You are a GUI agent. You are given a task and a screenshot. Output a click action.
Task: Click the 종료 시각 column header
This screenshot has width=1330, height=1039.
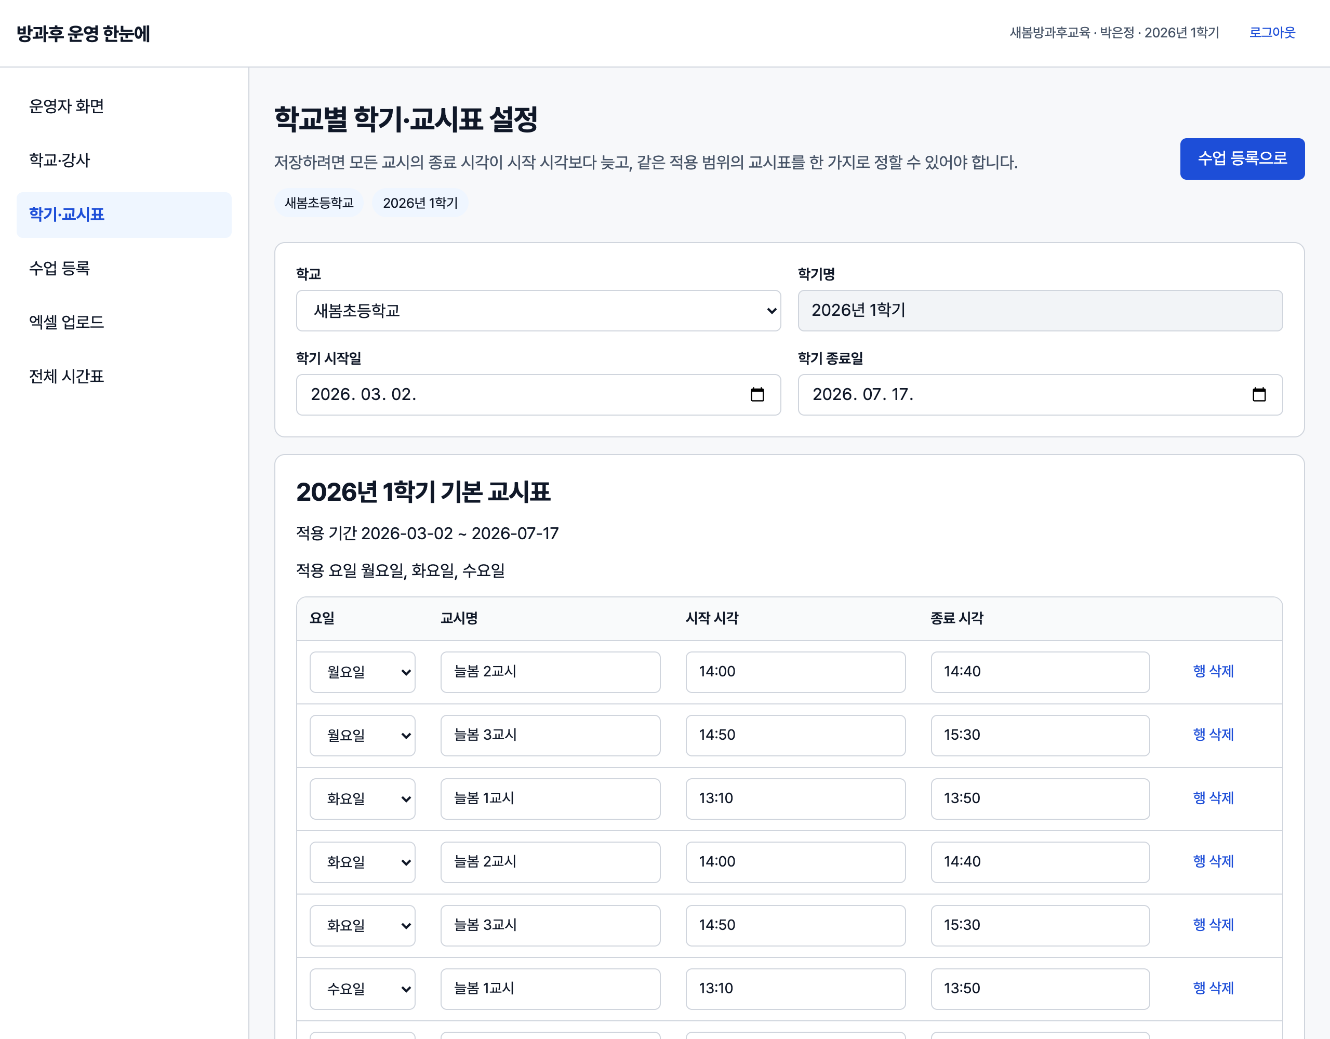956,618
